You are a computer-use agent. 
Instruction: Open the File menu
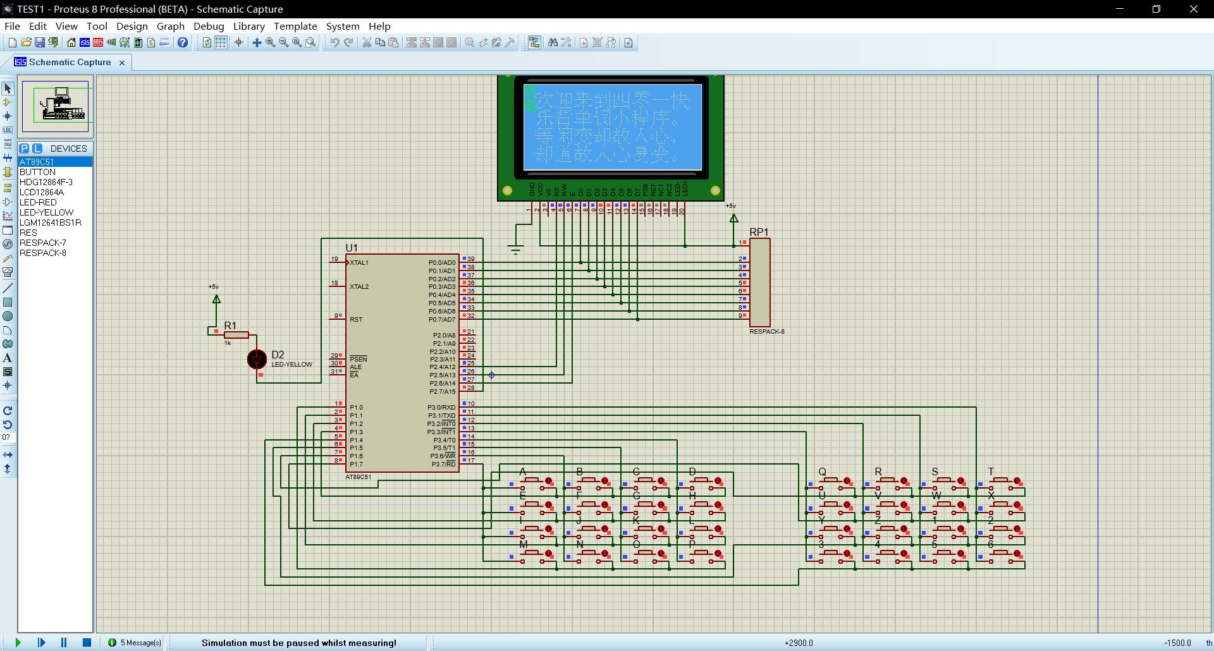pyautogui.click(x=12, y=26)
